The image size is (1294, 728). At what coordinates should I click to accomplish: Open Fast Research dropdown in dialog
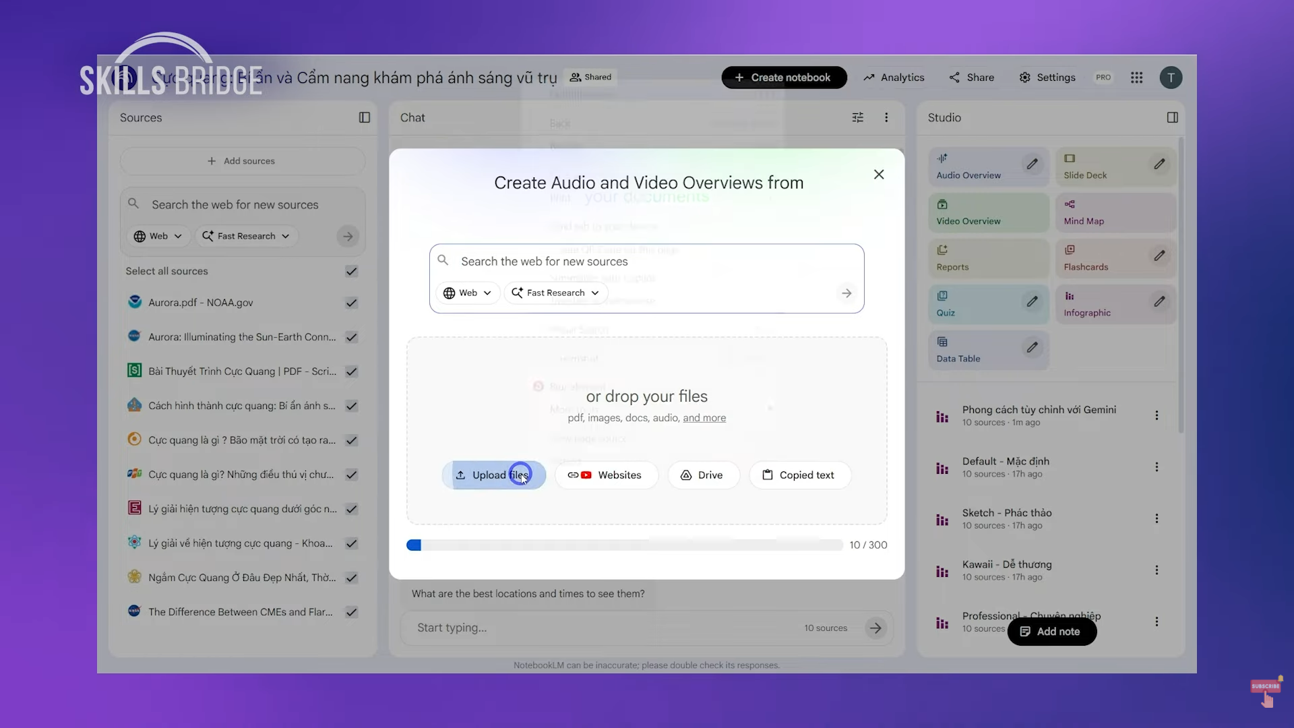(x=555, y=293)
